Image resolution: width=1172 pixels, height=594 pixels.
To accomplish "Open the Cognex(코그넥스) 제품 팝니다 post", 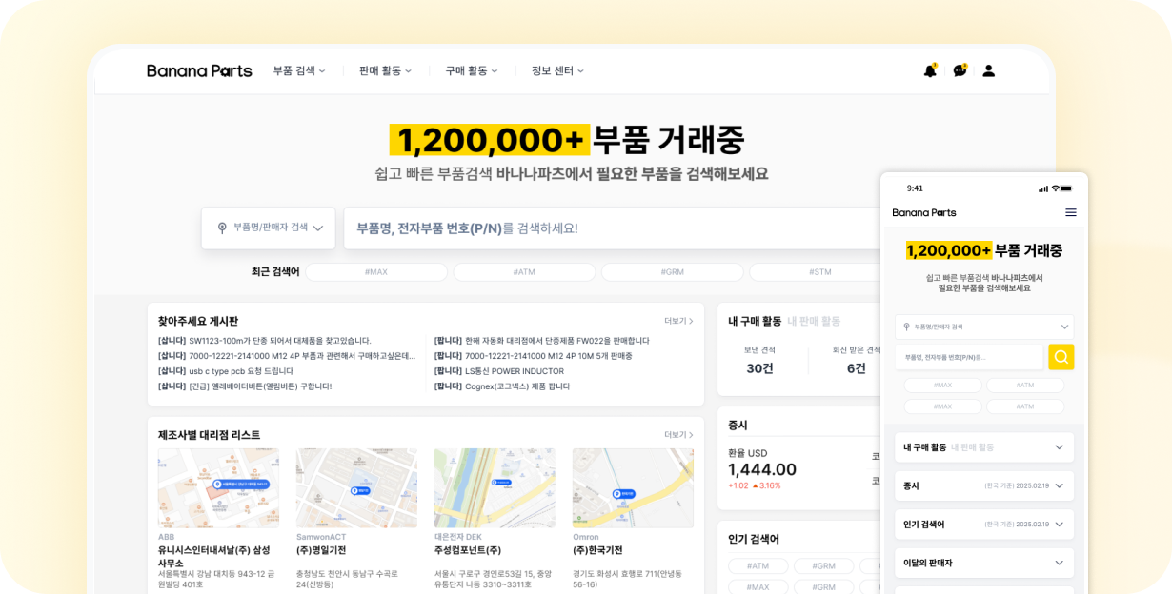I will 502,386.
